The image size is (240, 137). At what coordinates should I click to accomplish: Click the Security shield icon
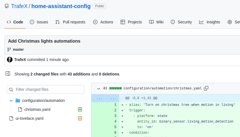pyautogui.click(x=173, y=22)
